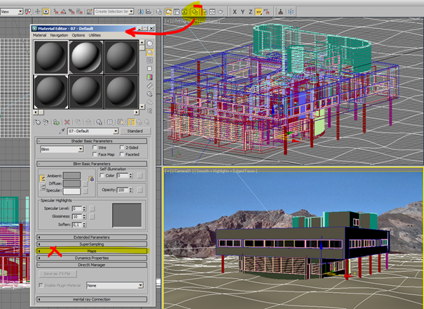The image size is (424, 309).
Task: Click the Diffuse color swatch
Action: (71, 184)
